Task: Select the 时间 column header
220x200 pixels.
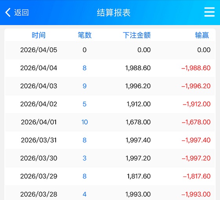Action: pos(38,35)
